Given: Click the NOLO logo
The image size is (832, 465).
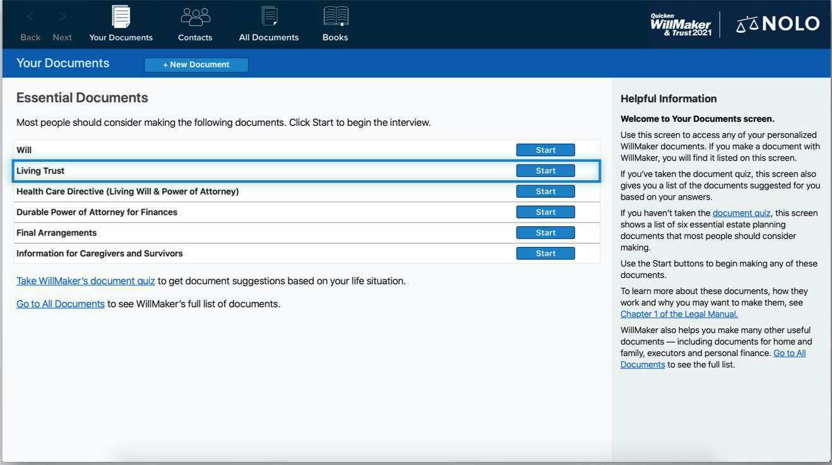Looking at the screenshot, I should click(778, 22).
